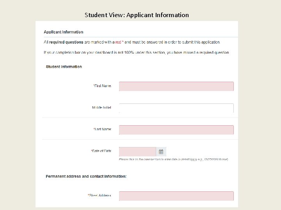This screenshot has width=281, height=210.
Task: Click the First Name input field
Action: [x=176, y=86]
